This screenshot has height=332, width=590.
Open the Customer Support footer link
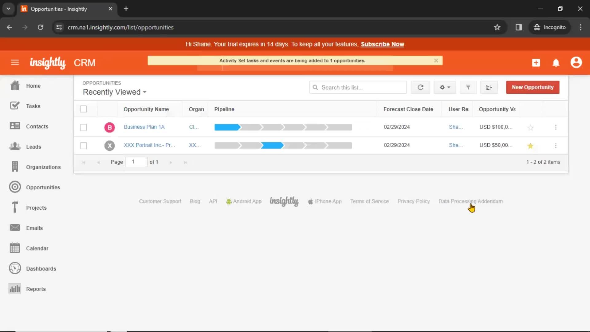coord(160,201)
